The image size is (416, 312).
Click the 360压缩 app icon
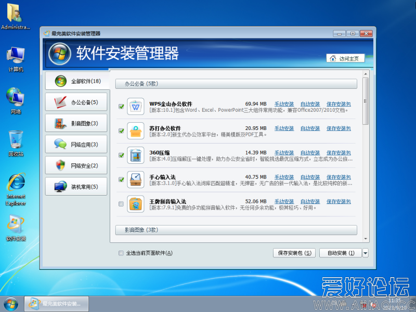pyautogui.click(x=135, y=155)
